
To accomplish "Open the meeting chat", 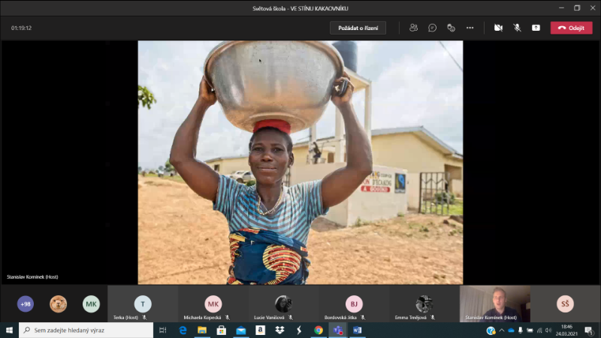I will 433,28.
